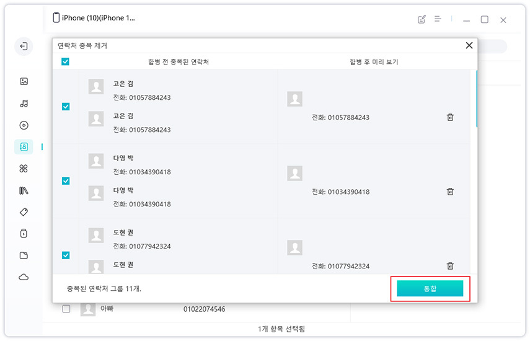Delete merged preview for 01077942324
530x341 pixels.
click(x=450, y=266)
